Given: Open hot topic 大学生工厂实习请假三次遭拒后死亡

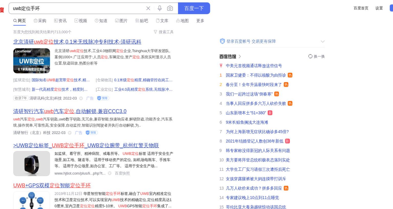Looking at the screenshot, I should (258, 169).
